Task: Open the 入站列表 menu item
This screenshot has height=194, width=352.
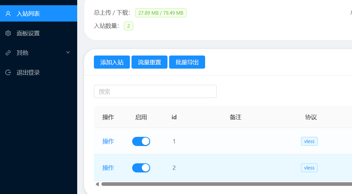Action: click(x=39, y=13)
